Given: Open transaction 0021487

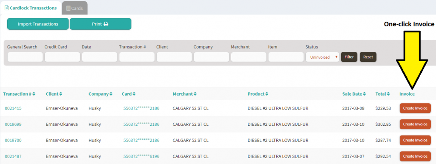Looking at the screenshot, I should pyautogui.click(x=13, y=156).
